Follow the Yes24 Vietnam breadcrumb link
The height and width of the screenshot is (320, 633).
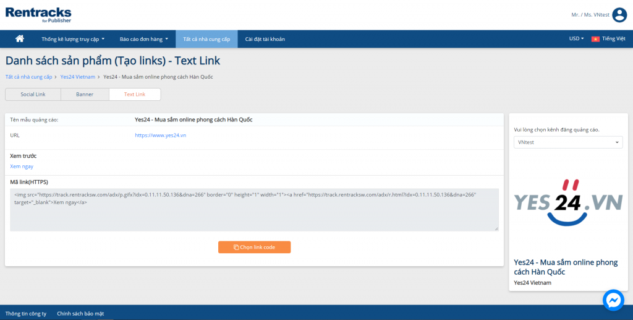coord(78,77)
